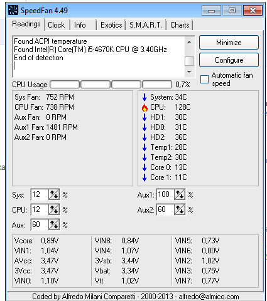Viewport: 267px width, 301px height.
Task: View the Charts tab
Action: [x=180, y=25]
